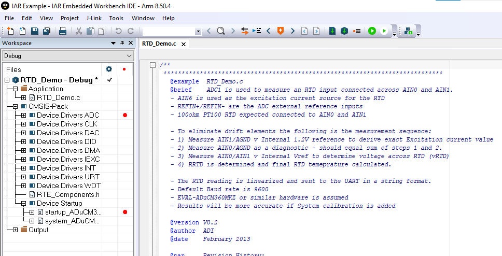
Task: Jump to next bookmark
Action: pos(292,31)
